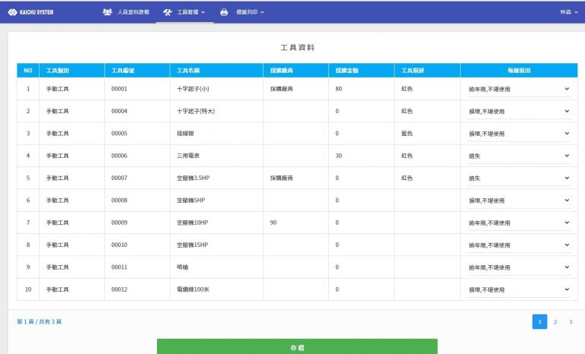Go to pagination page 1
The height and width of the screenshot is (354, 585).
[539, 321]
